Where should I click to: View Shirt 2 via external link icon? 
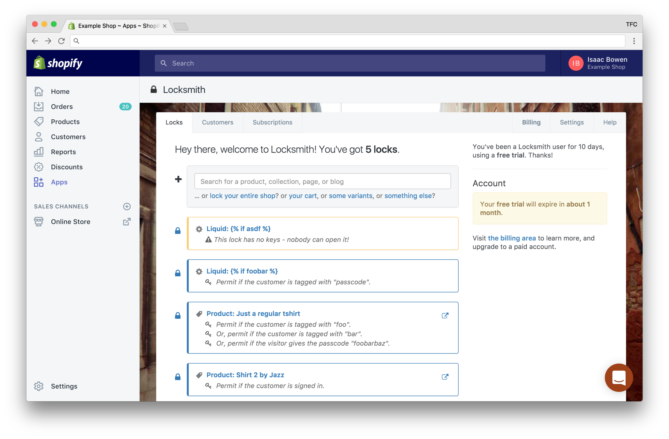445,377
